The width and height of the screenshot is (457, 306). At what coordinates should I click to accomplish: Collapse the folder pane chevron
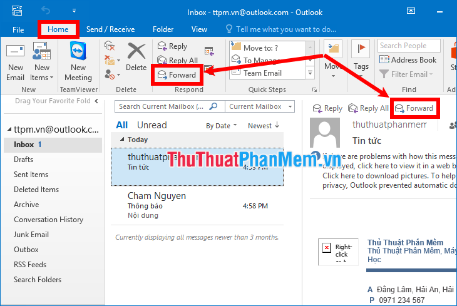tap(96, 101)
